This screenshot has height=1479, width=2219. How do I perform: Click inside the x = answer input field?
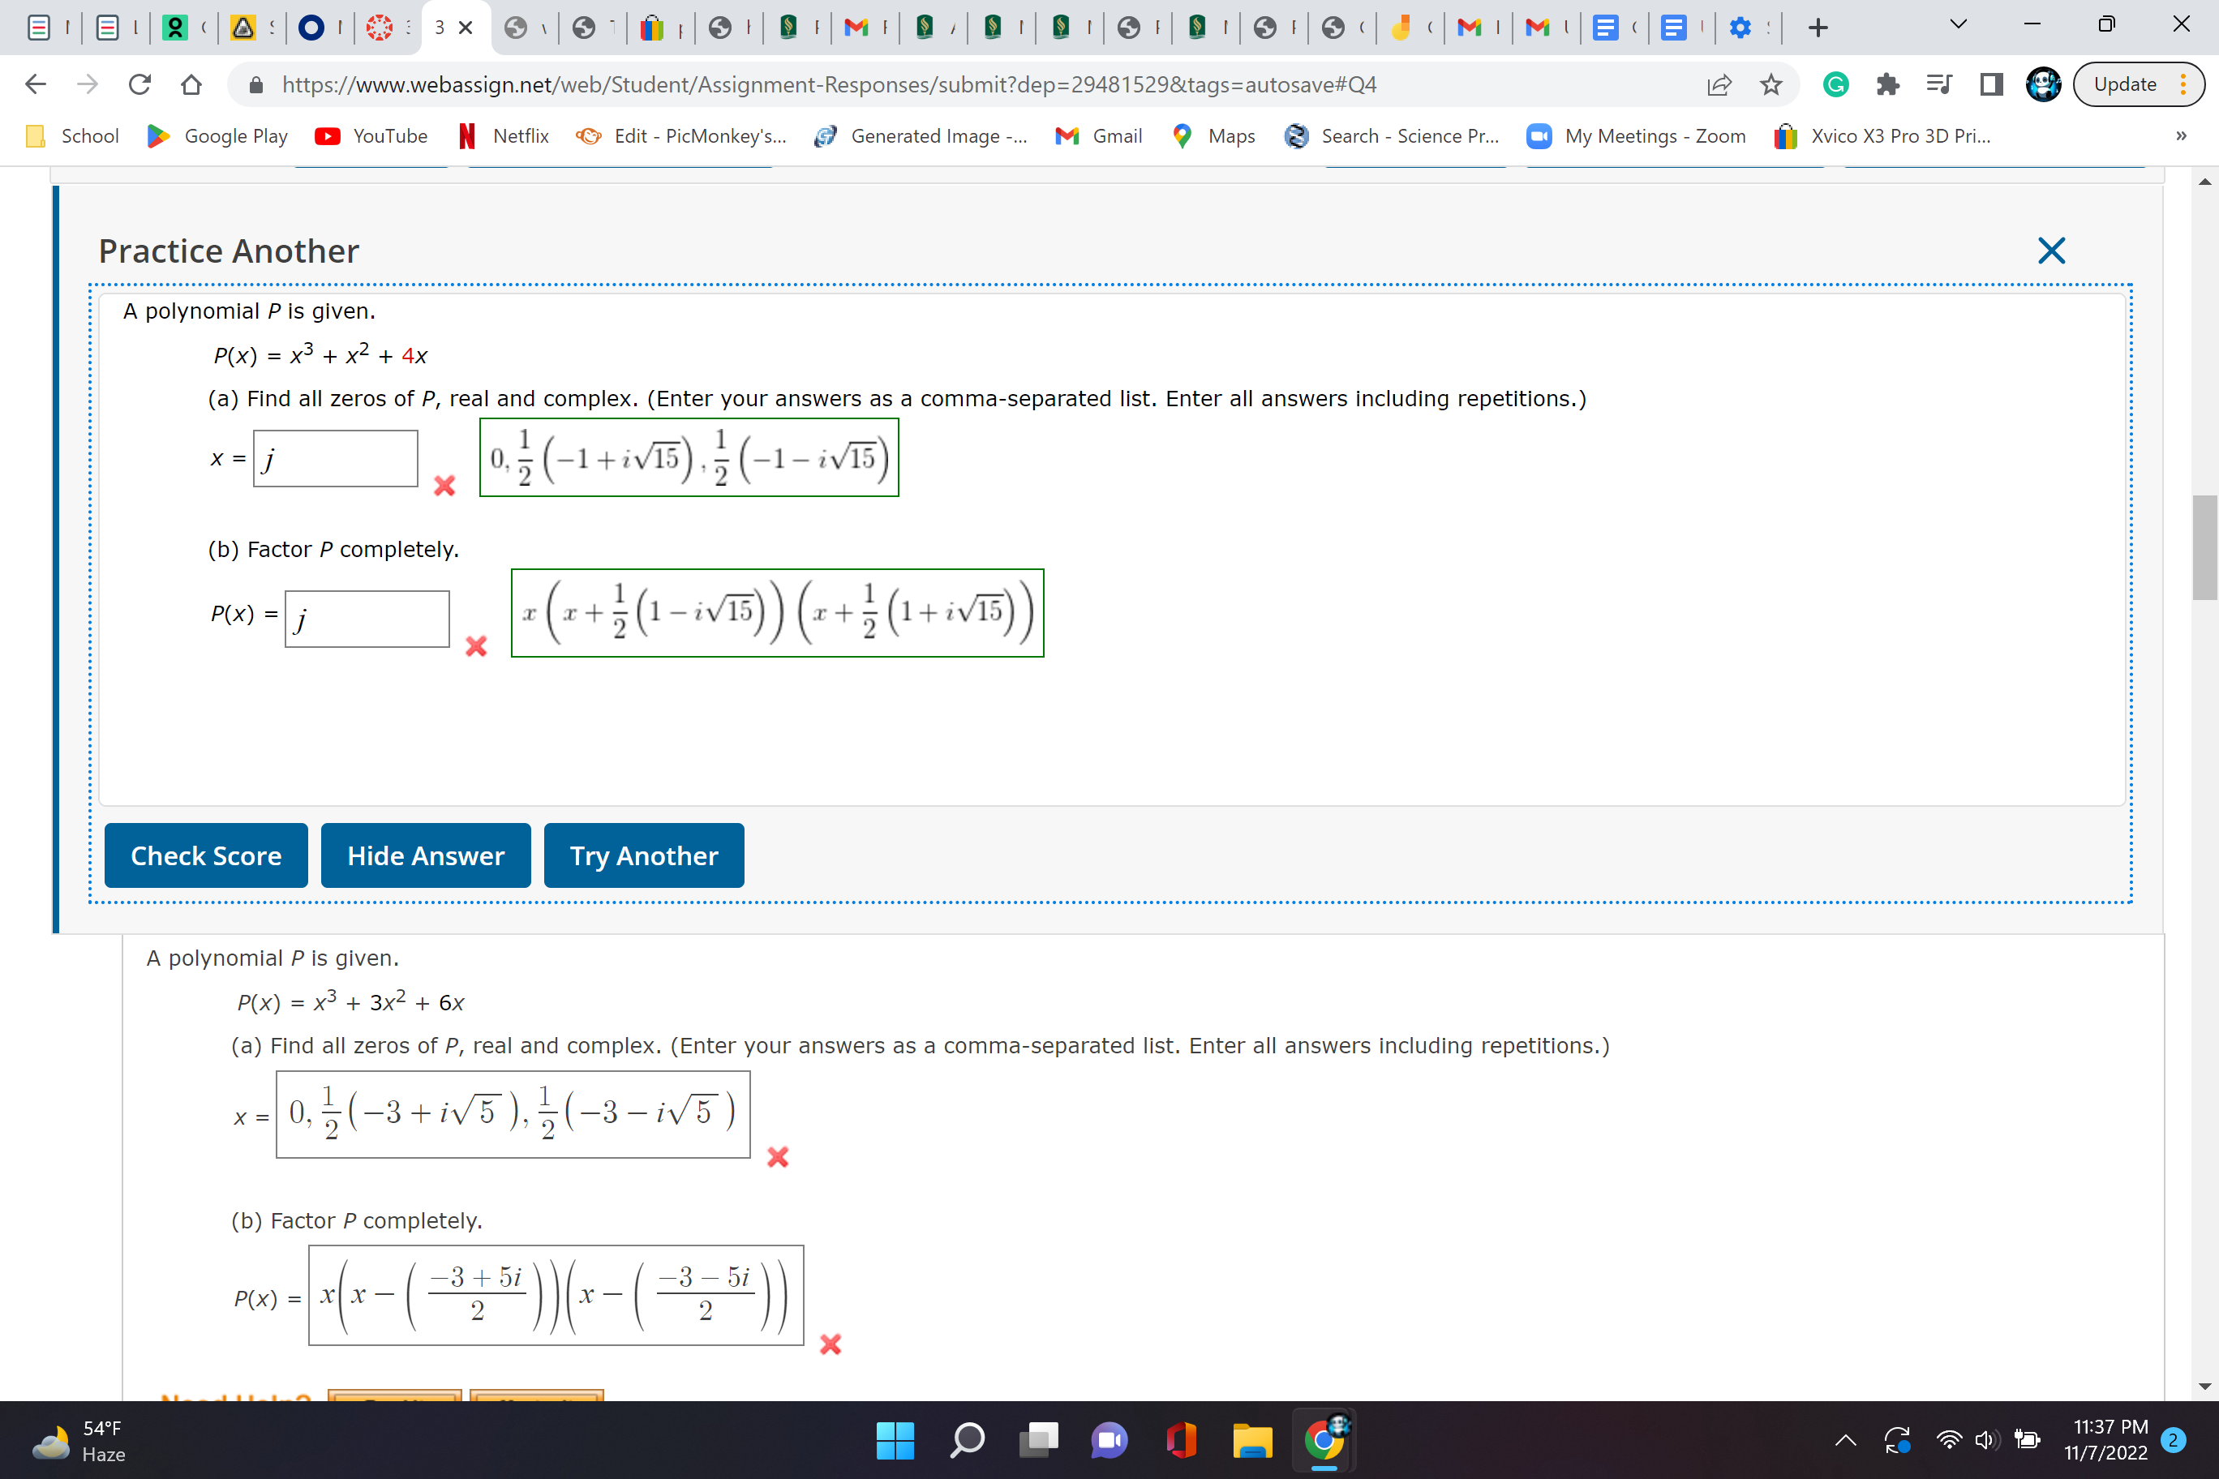[335, 457]
